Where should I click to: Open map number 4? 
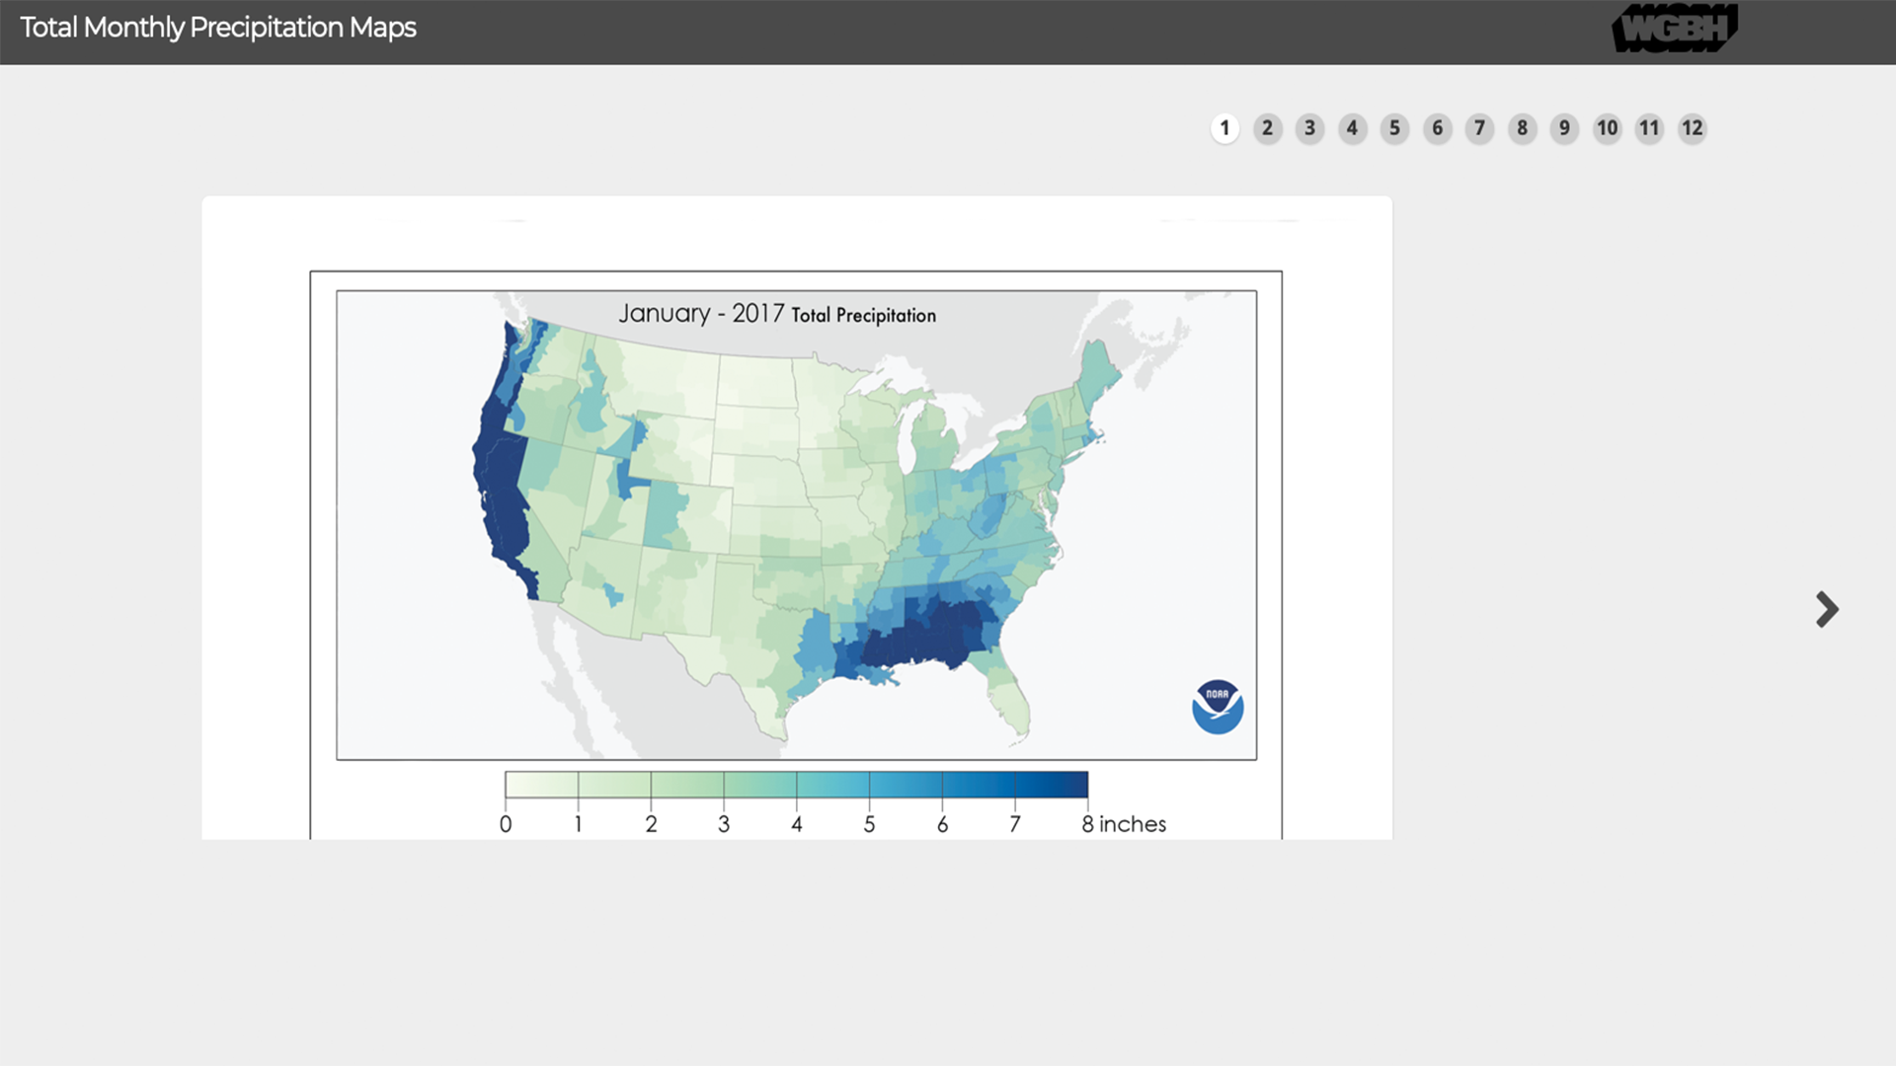[1352, 128]
